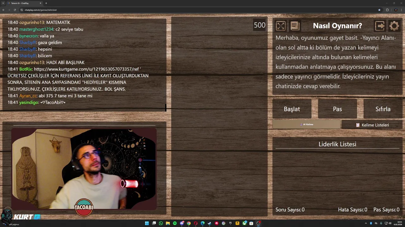This screenshot has height=227, width=405.
Task: Open Opera browser from the taskbar
Action: click(x=196, y=223)
